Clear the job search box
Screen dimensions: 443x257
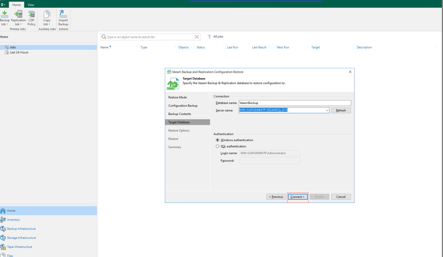(197, 37)
